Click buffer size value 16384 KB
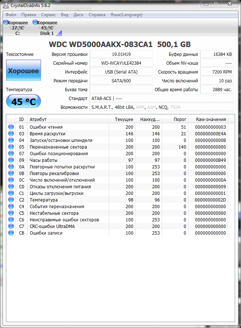 click(x=217, y=54)
